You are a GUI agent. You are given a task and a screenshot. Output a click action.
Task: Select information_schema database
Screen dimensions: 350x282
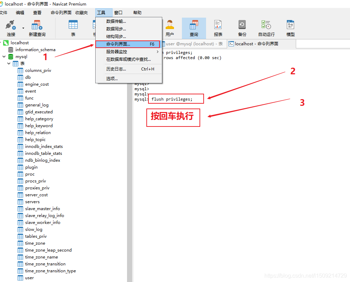click(x=35, y=50)
